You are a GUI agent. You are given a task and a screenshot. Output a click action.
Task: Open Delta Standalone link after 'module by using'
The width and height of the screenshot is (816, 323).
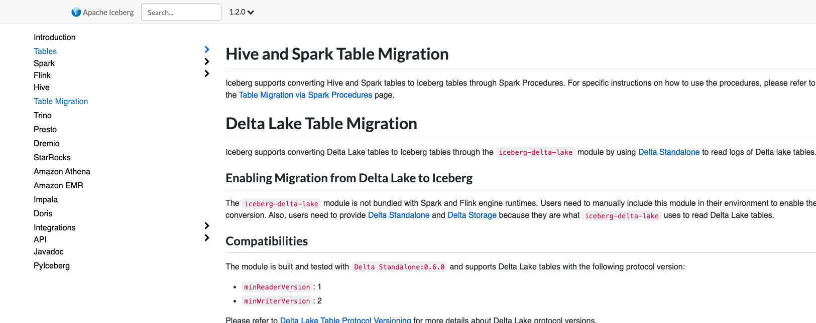tap(669, 152)
